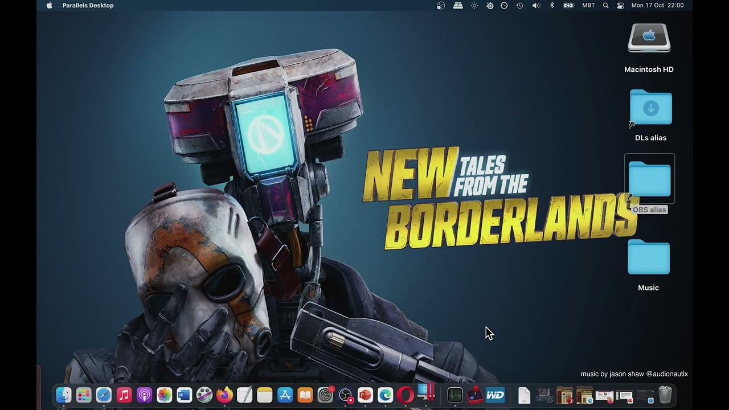Viewport: 729px width, 410px height.
Task: Open Launchpad from the Dock
Action: 84,395
